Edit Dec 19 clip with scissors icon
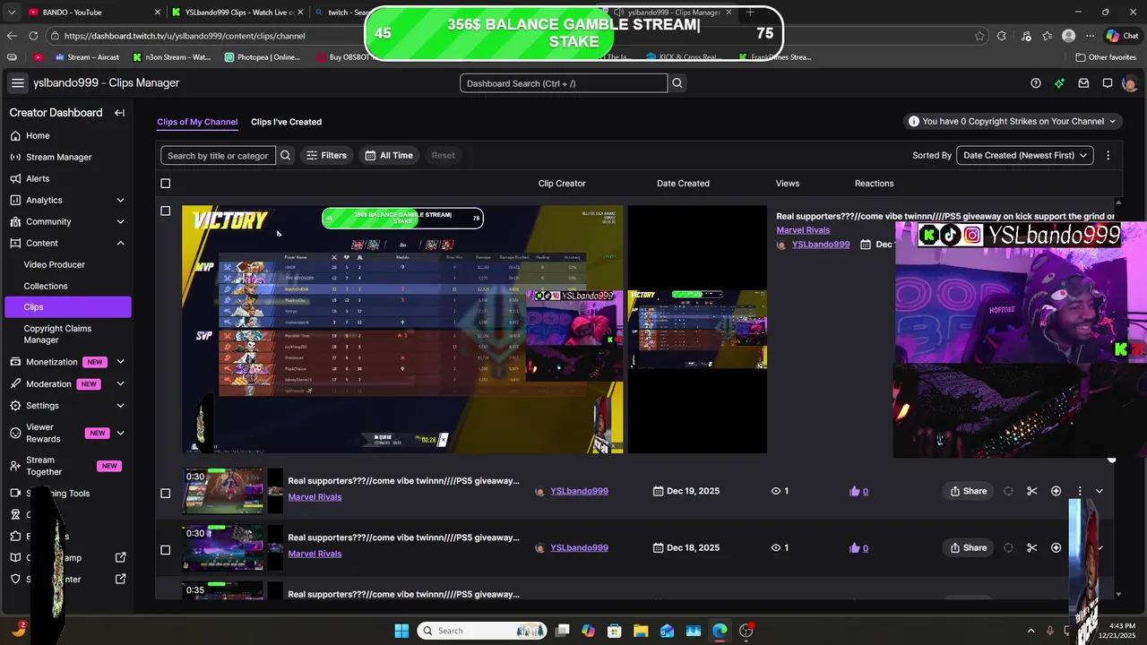Viewport: 1147px width, 645px height. coord(1032,491)
